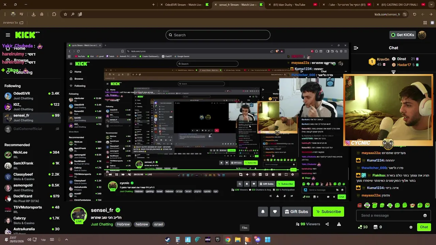Click the report warning triangle icon
The width and height of the screenshot is (436, 245).
pos(339,224)
